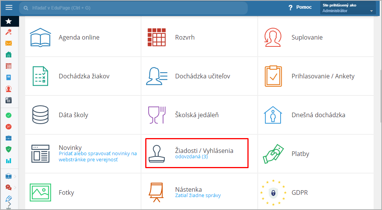Open the red person substitution sidebar icon
382x210 pixels.
click(x=8, y=89)
